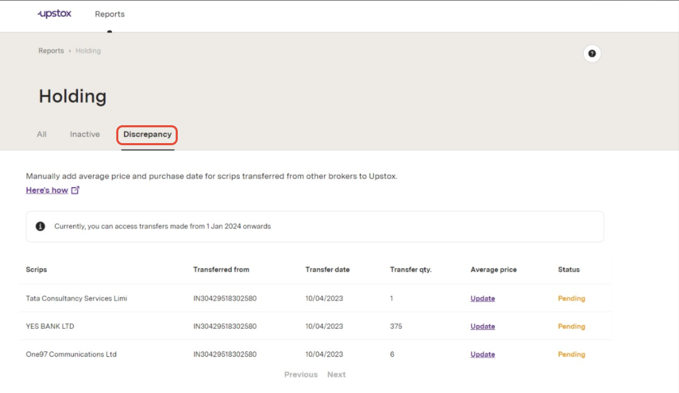
Task: Go to the Next page
Action: (336, 375)
